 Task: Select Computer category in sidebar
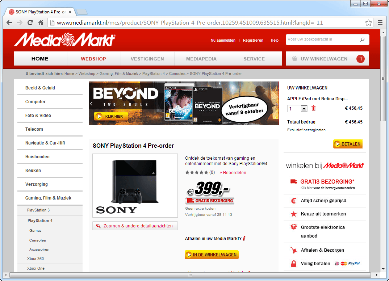coord(35,102)
